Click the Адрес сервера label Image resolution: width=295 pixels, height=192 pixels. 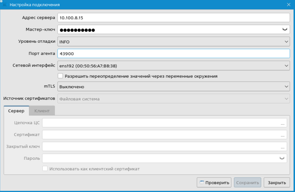(x=38, y=18)
